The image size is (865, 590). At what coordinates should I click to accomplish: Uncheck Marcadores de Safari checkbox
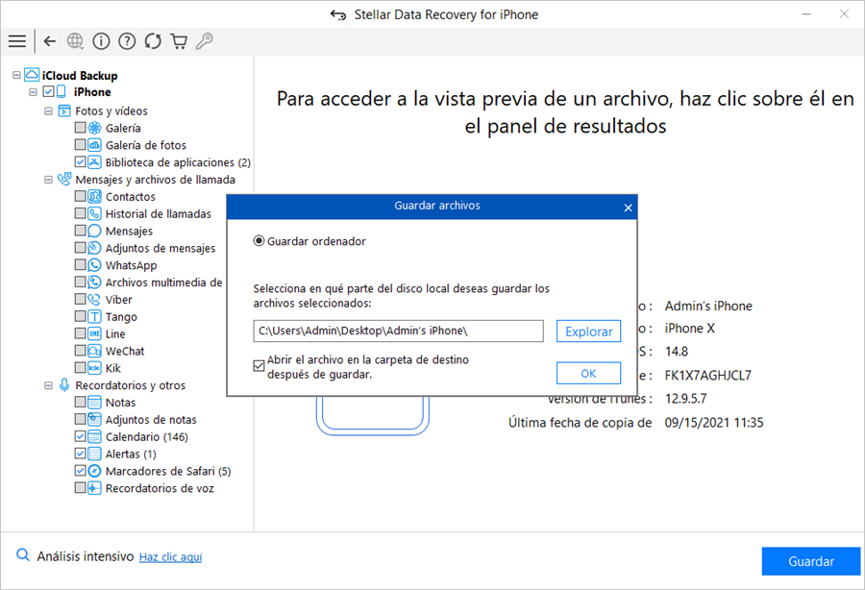coord(80,471)
